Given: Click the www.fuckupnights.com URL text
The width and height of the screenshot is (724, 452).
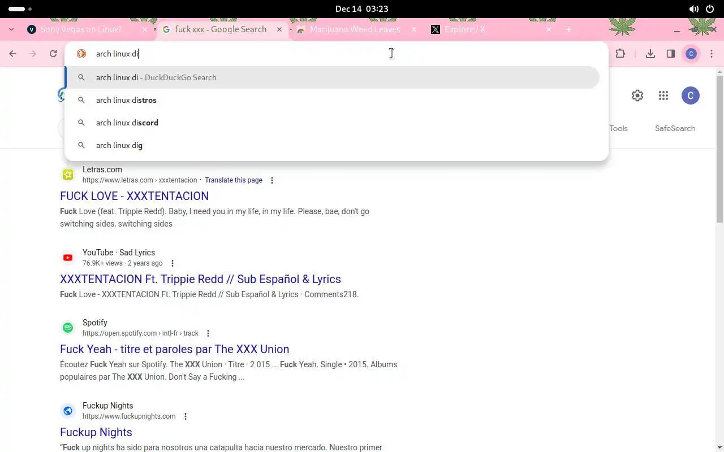Looking at the screenshot, I should [129, 416].
